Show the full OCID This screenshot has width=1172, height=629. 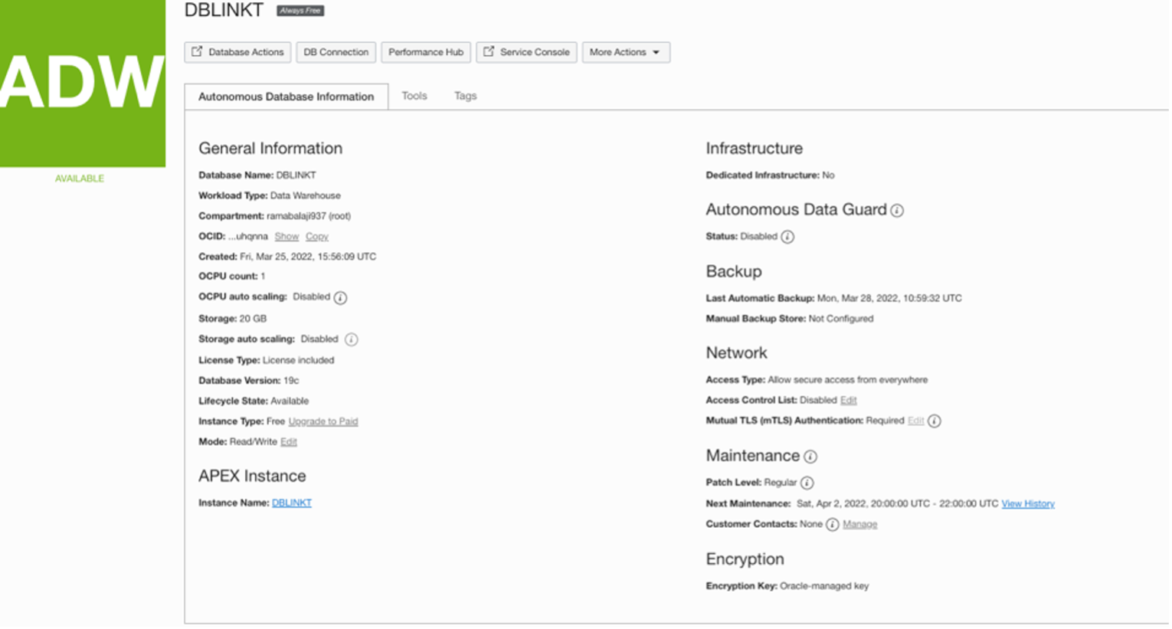click(286, 237)
